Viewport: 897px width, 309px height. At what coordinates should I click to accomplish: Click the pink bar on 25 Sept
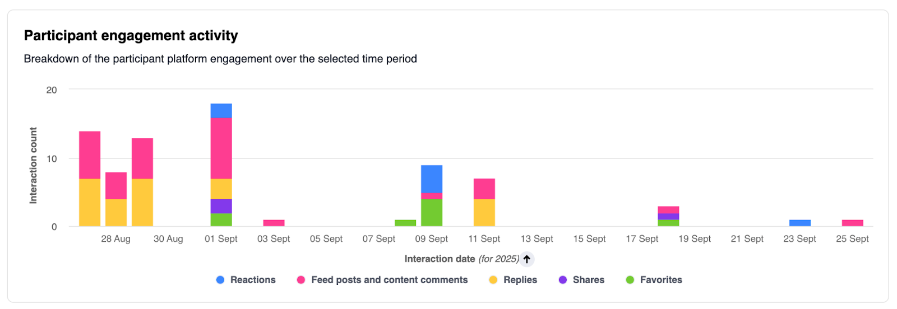pyautogui.click(x=852, y=223)
